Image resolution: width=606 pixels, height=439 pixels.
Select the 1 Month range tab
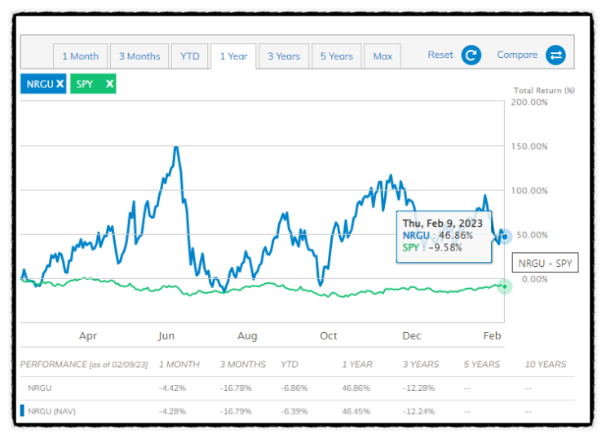[81, 56]
